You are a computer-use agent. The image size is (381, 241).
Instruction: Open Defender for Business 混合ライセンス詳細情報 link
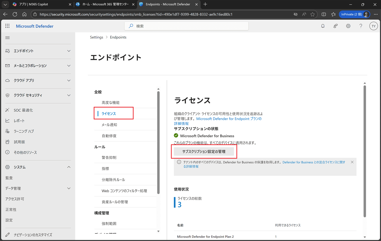[x=264, y=164]
